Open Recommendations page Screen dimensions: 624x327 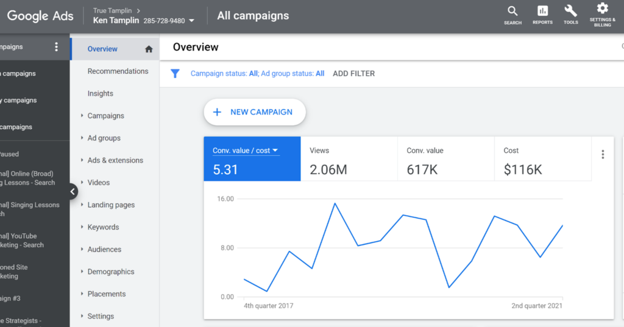pos(118,71)
